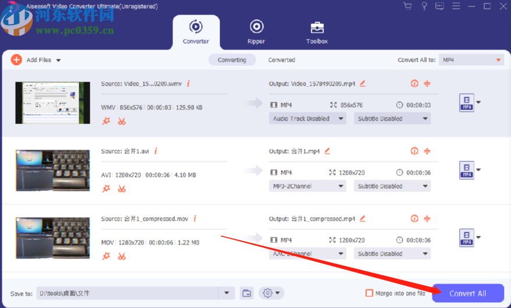
Task: Select the 合并1.avi thumbnail
Action: click(52, 170)
